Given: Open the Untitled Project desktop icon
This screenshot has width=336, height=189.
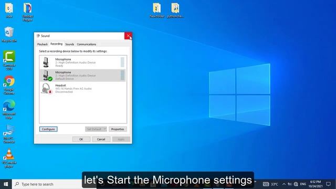Looking at the screenshot, I should click(x=27, y=12).
